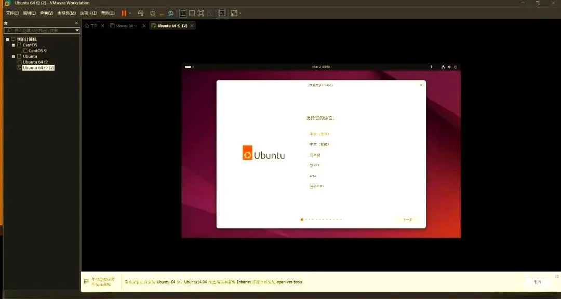Collapse the My Computer tree node
This screenshot has height=299, width=561.
point(7,39)
